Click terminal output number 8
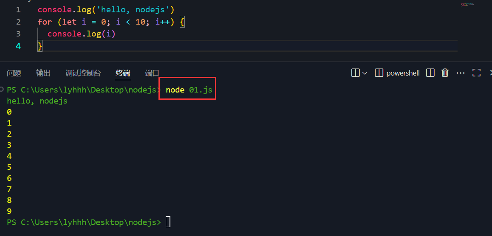This screenshot has width=492, height=236. [x=9, y=200]
